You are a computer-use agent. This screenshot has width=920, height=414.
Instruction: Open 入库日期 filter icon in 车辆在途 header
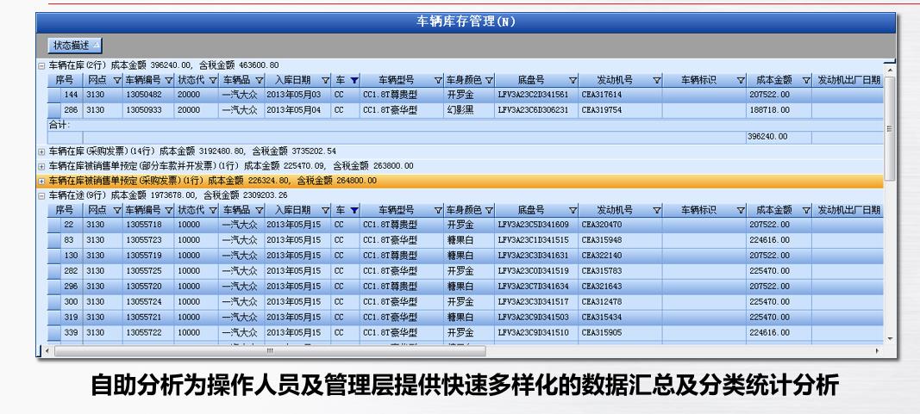point(326,210)
